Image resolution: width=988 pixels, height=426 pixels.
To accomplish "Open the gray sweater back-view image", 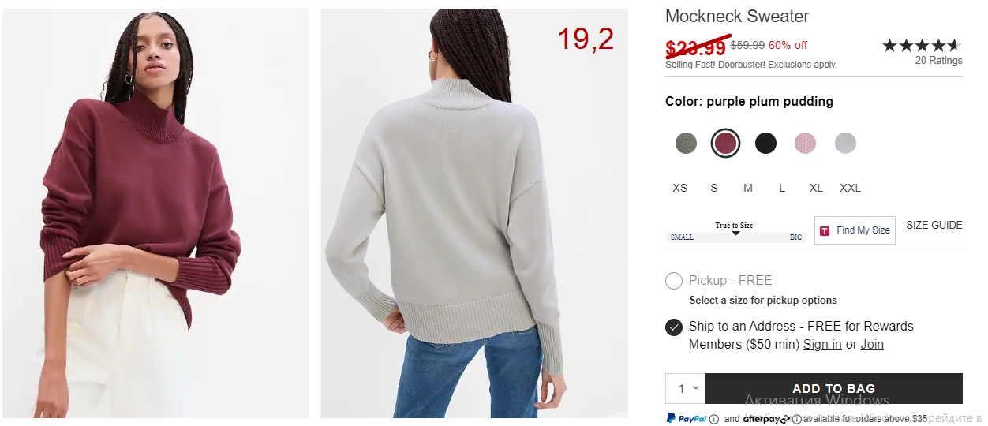I will [x=474, y=213].
